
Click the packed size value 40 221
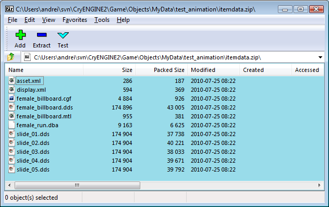(176, 143)
